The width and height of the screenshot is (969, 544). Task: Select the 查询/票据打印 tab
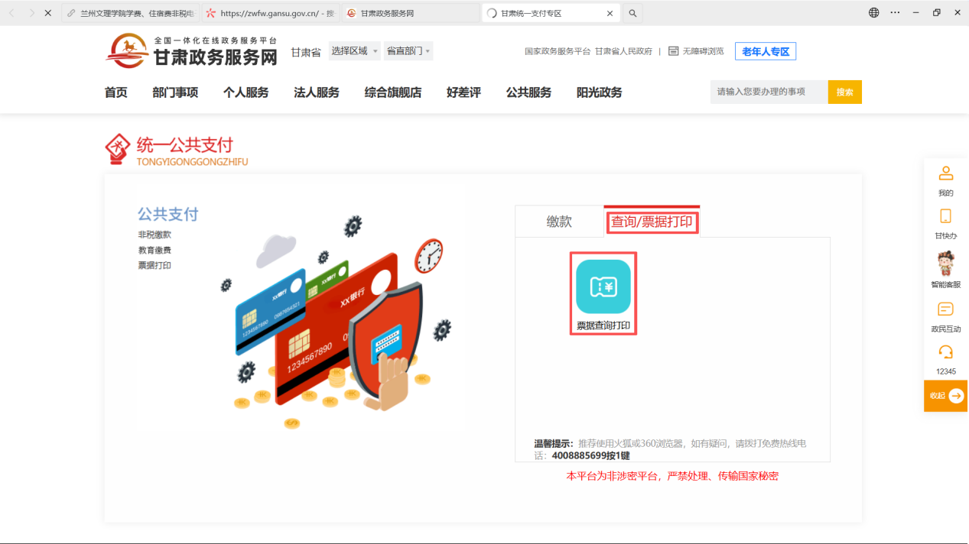tap(652, 222)
